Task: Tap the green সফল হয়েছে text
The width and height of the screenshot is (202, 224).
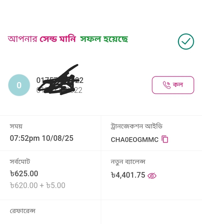Action: [104, 39]
